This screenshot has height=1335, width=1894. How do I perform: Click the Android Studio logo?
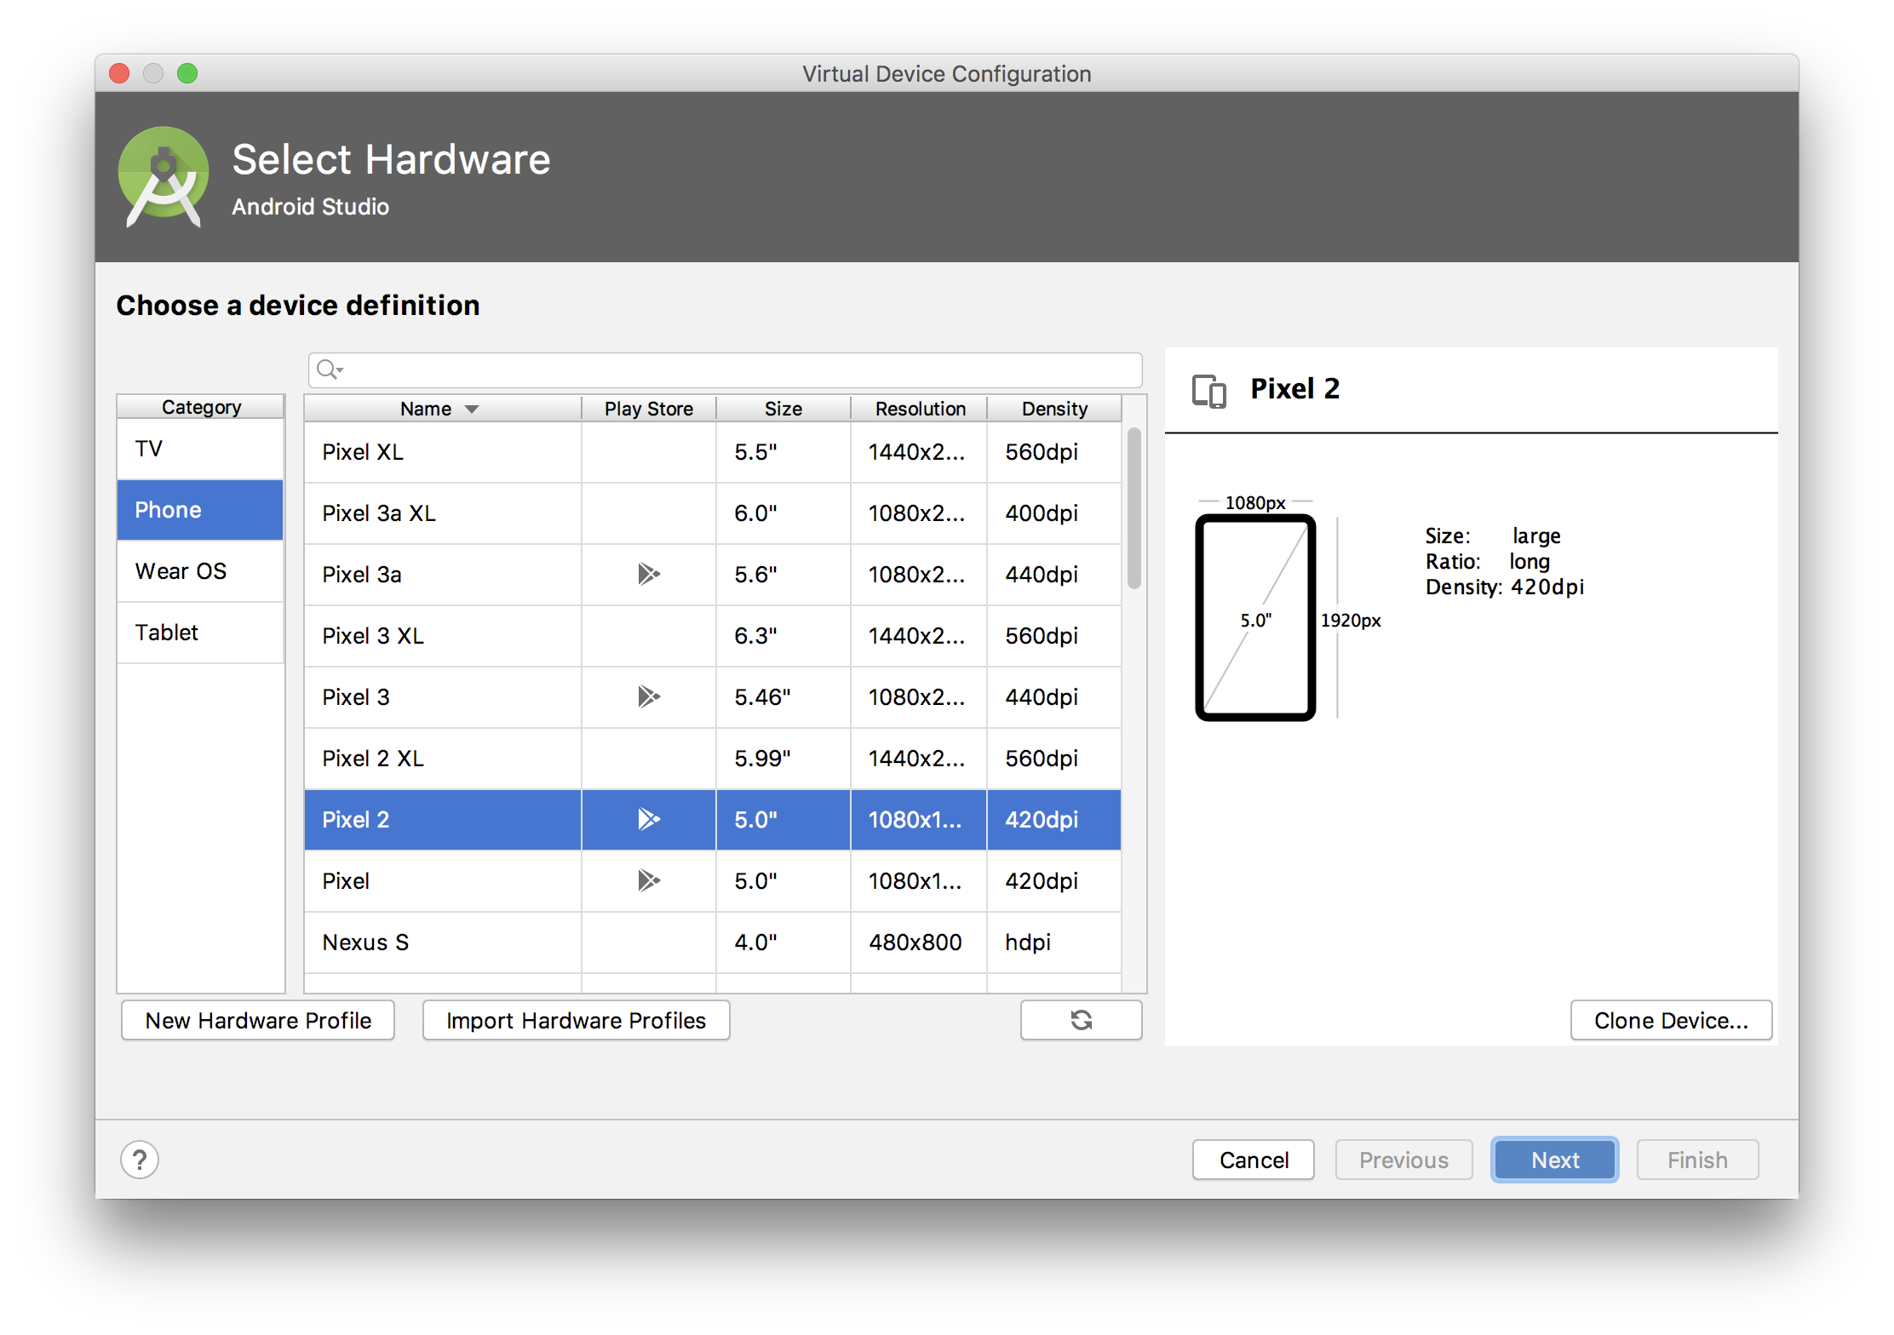click(163, 177)
